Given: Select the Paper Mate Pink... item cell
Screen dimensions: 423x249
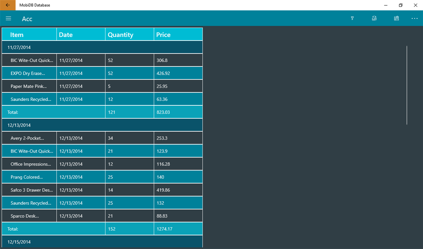Looking at the screenshot, I should click(x=29, y=86).
